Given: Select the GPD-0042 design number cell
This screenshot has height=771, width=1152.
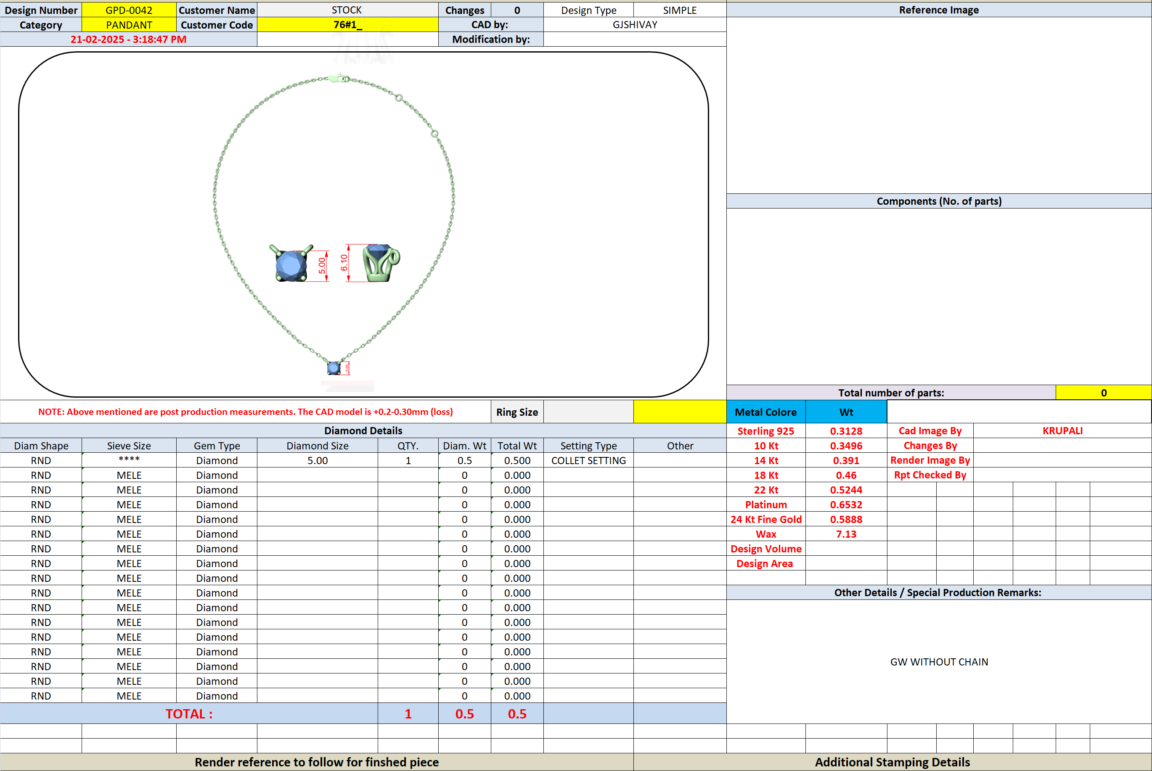Looking at the screenshot, I should 129,10.
